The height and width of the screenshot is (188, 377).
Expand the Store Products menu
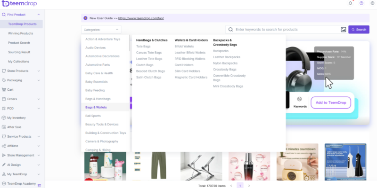pos(39,71)
